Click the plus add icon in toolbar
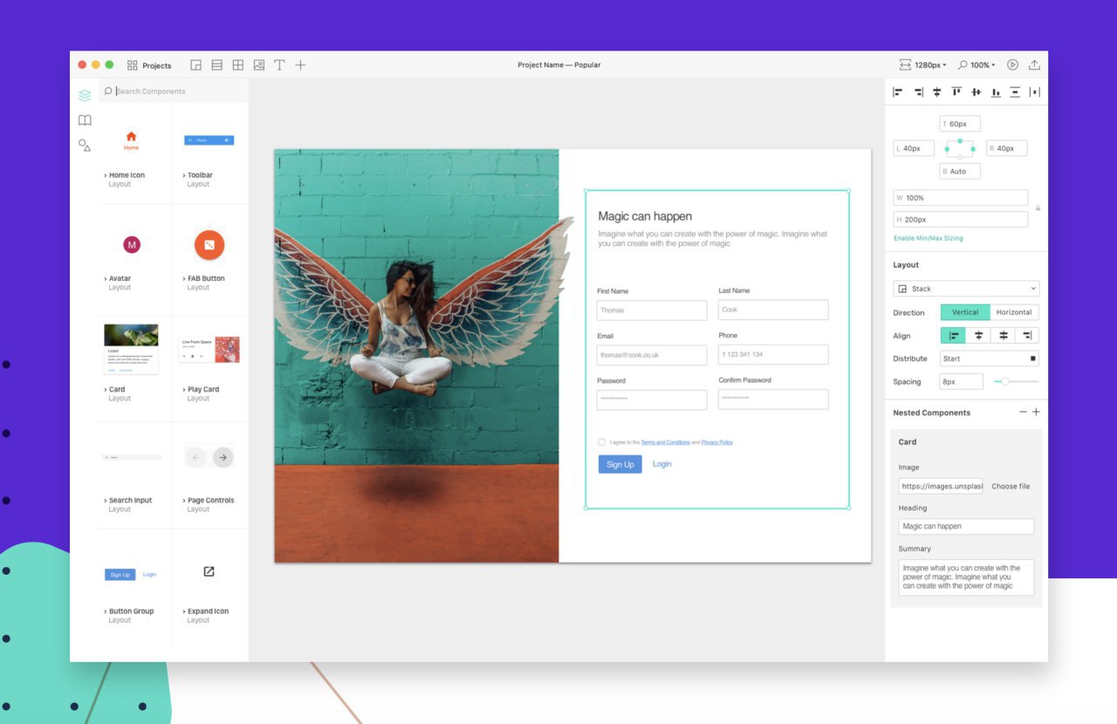Viewport: 1117px width, 724px height. pyautogui.click(x=300, y=65)
